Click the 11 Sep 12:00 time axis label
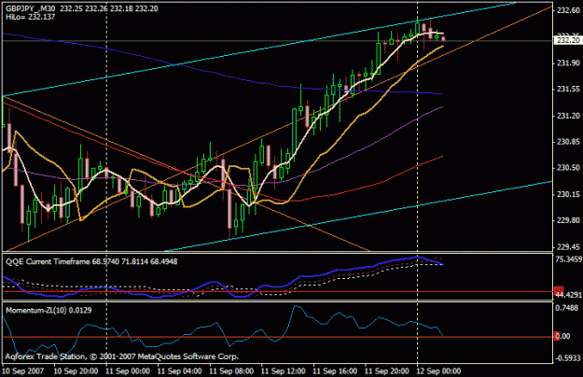 click(283, 371)
